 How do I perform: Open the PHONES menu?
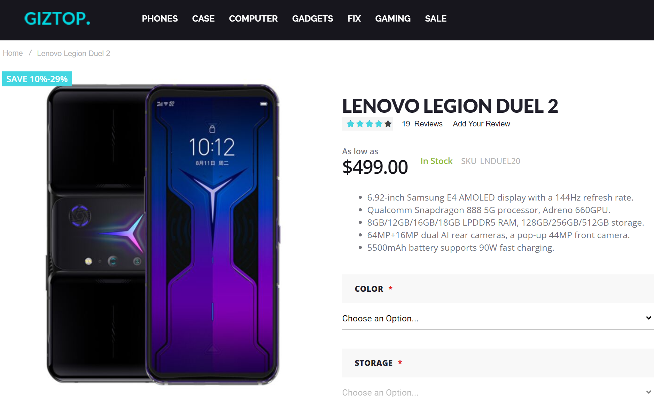(x=159, y=19)
